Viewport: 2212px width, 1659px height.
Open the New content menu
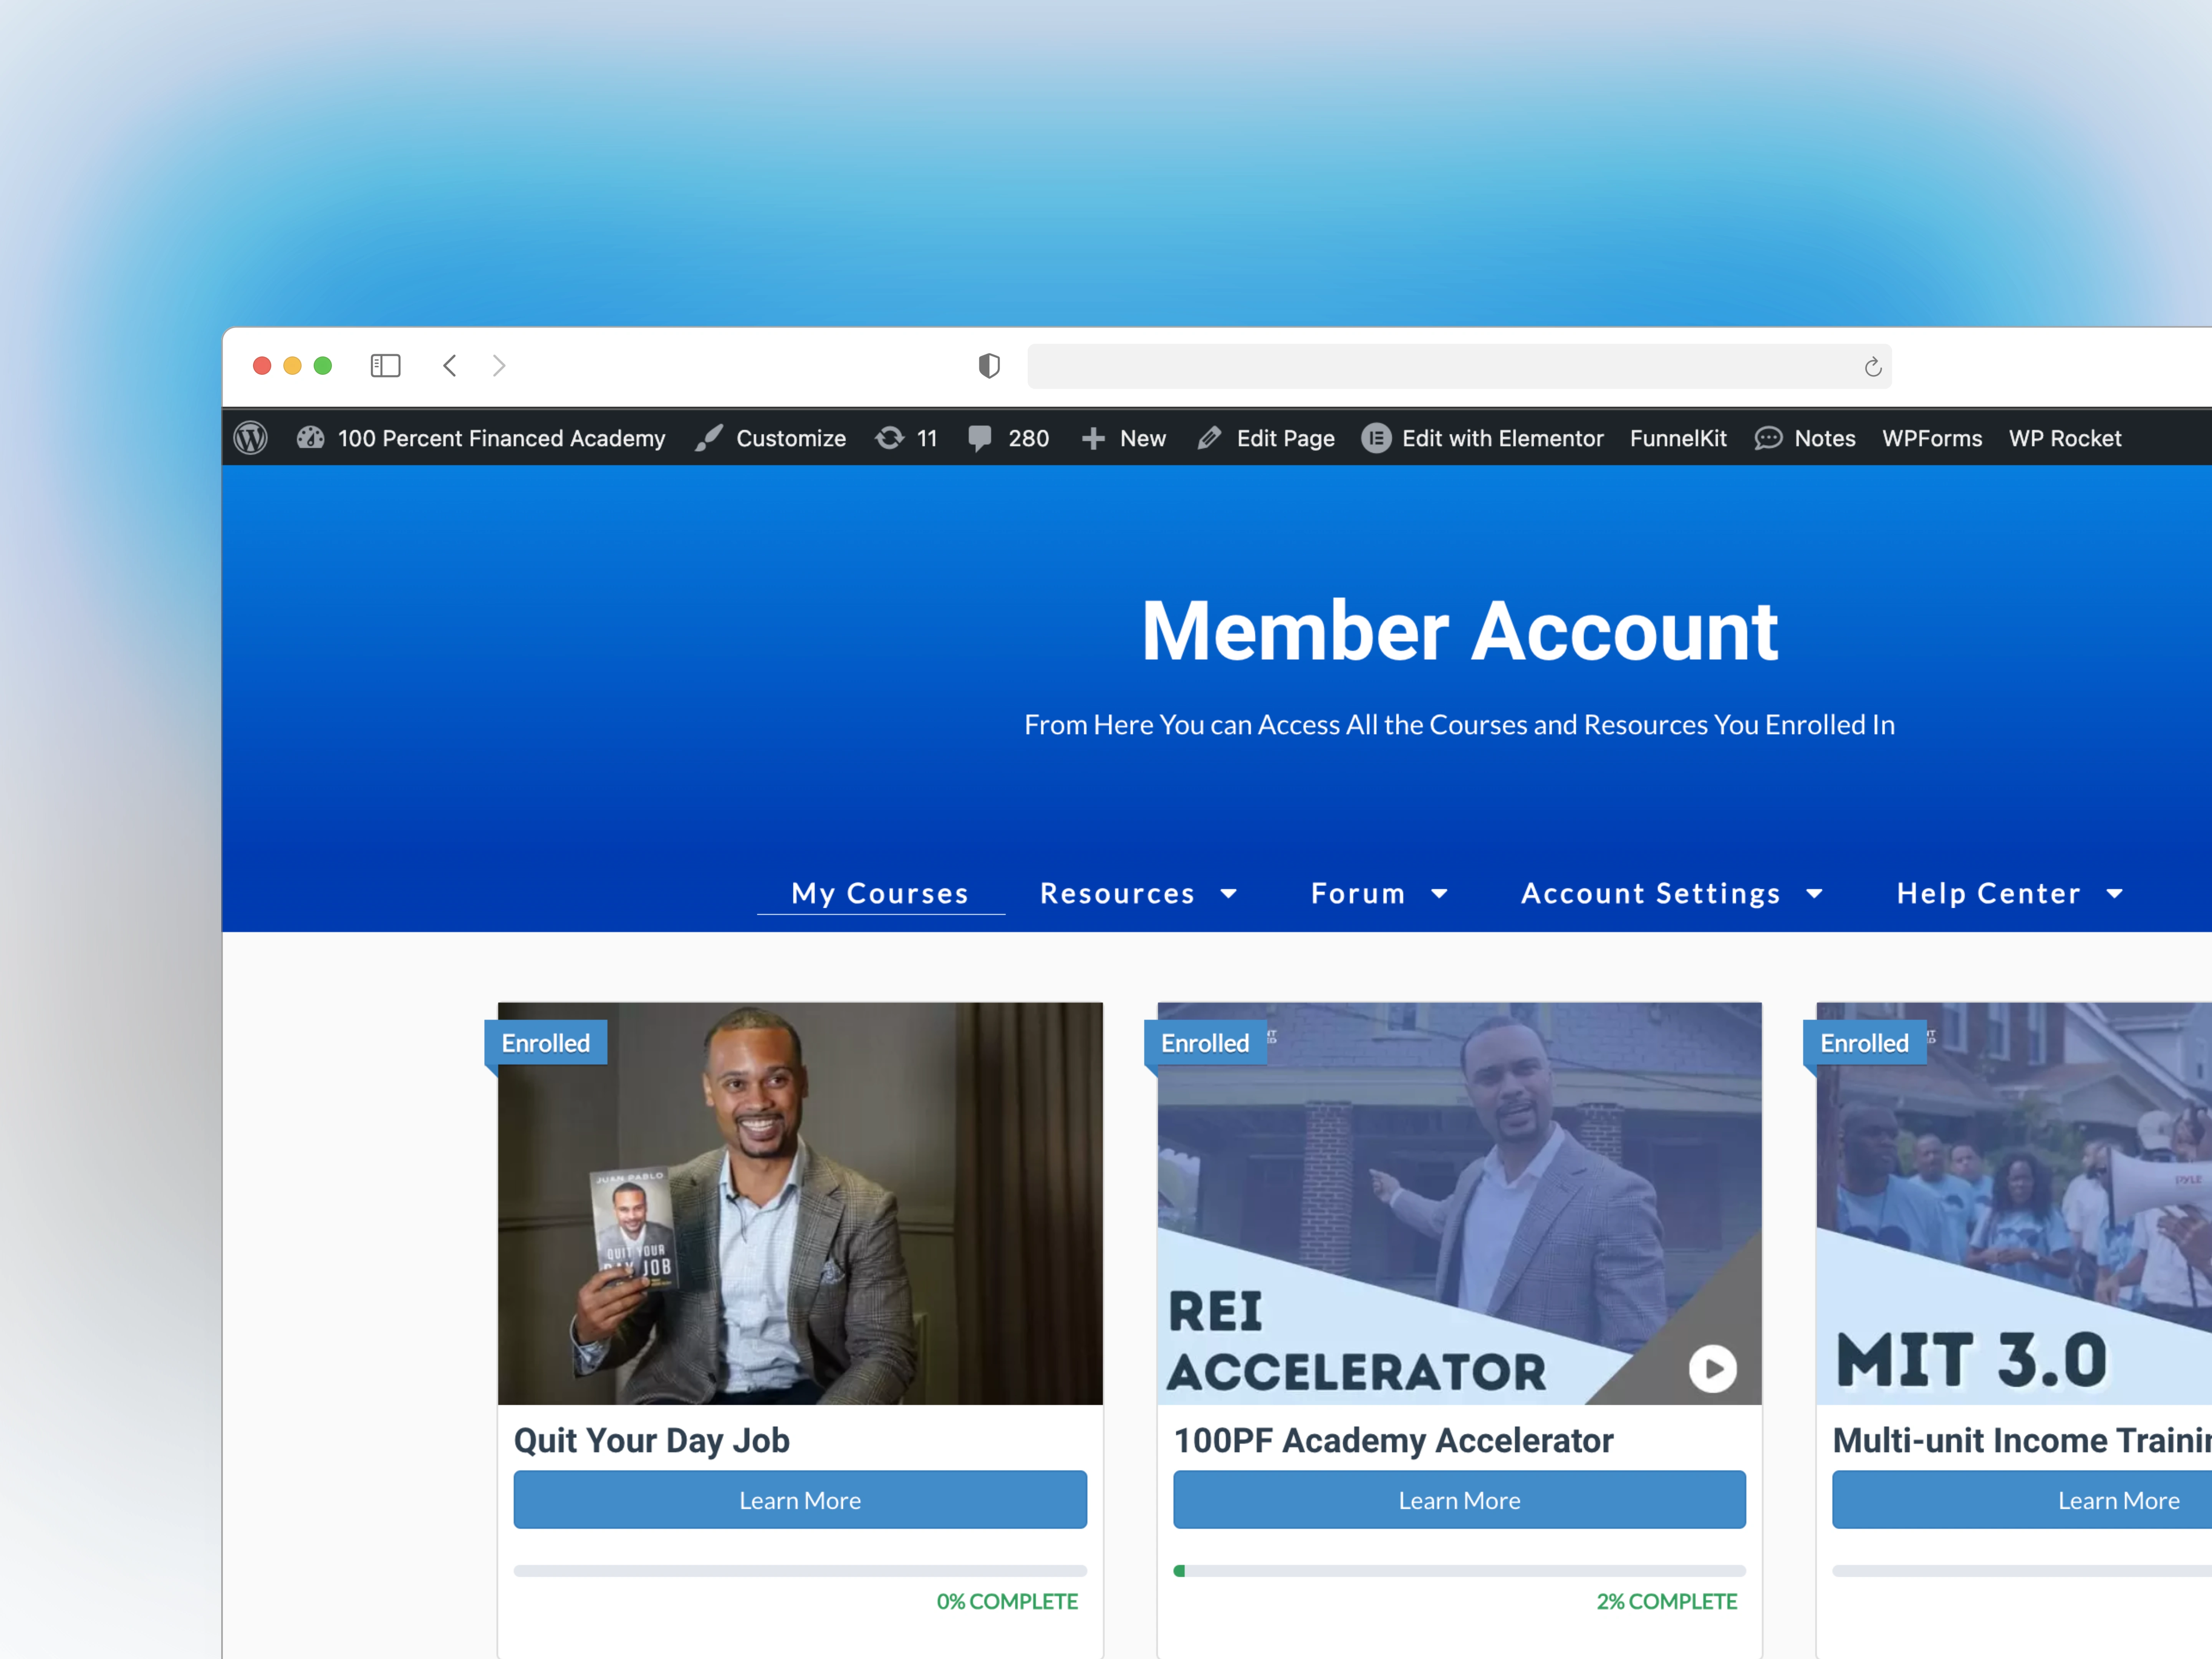point(1143,438)
